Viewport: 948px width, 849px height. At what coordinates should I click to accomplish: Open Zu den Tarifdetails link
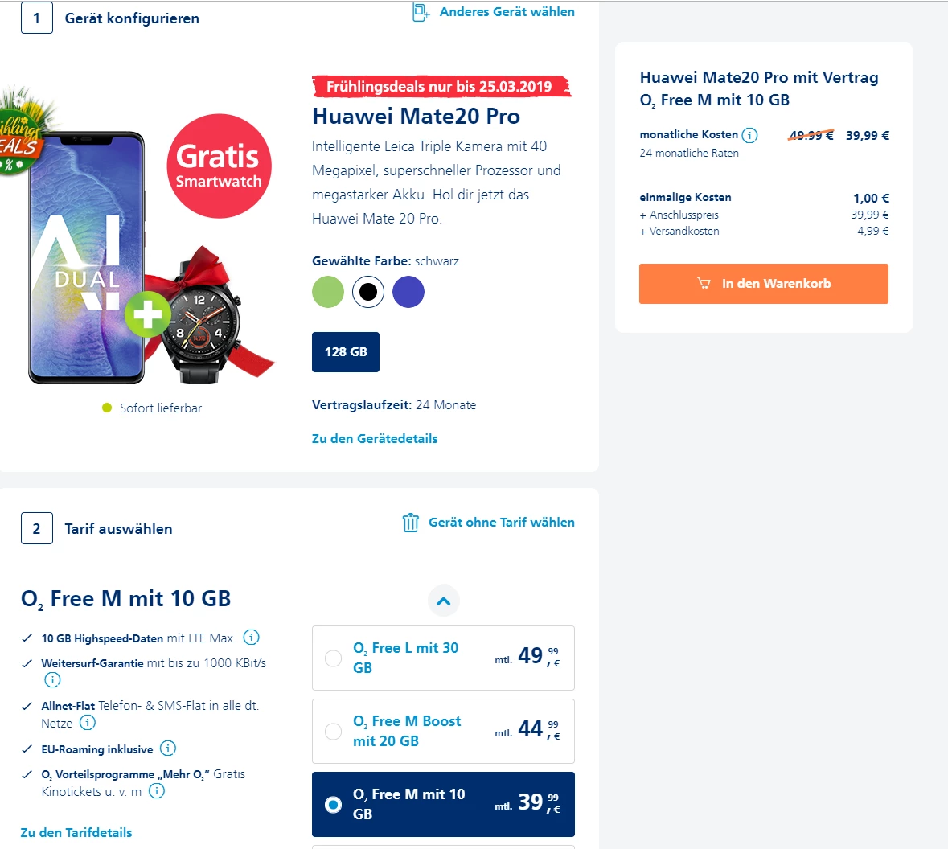pos(76,832)
